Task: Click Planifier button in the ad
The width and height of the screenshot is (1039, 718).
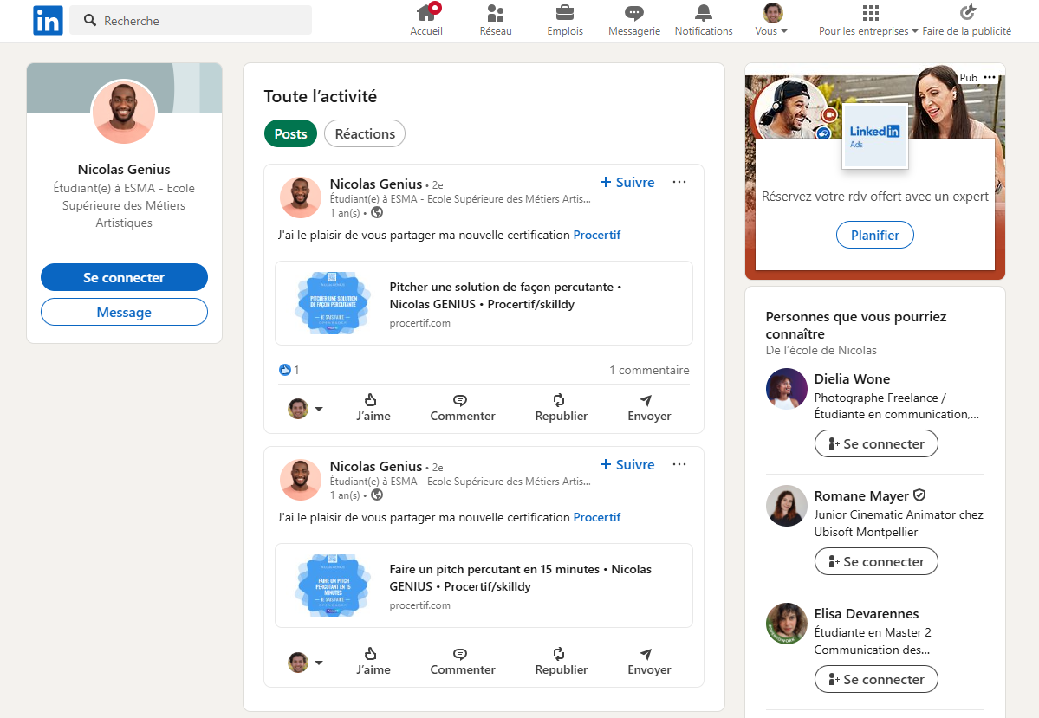Action: pos(874,235)
